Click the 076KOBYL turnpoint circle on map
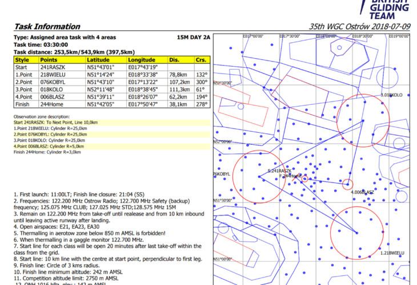Screen dimensions: 417x285 point(259,177)
